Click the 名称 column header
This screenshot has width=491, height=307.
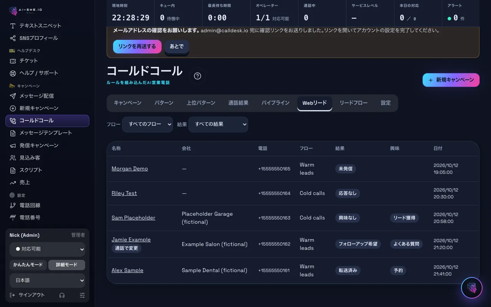(116, 149)
